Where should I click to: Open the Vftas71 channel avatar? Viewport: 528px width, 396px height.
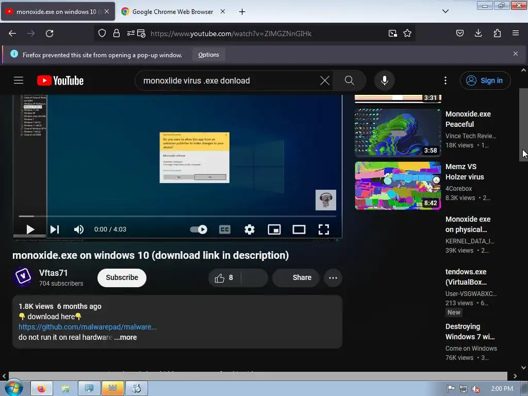23,277
